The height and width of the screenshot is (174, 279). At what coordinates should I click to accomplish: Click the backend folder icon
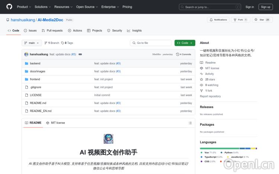(x=26, y=63)
